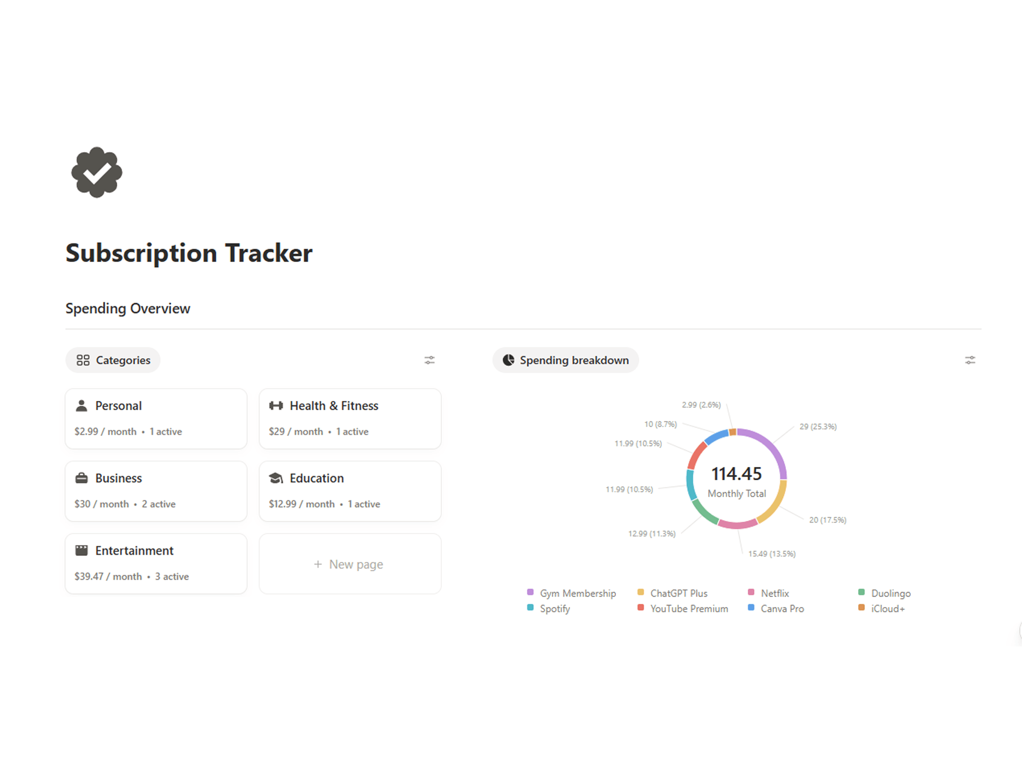Open the Business category card
The width and height of the screenshot is (1022, 766).
coord(156,491)
